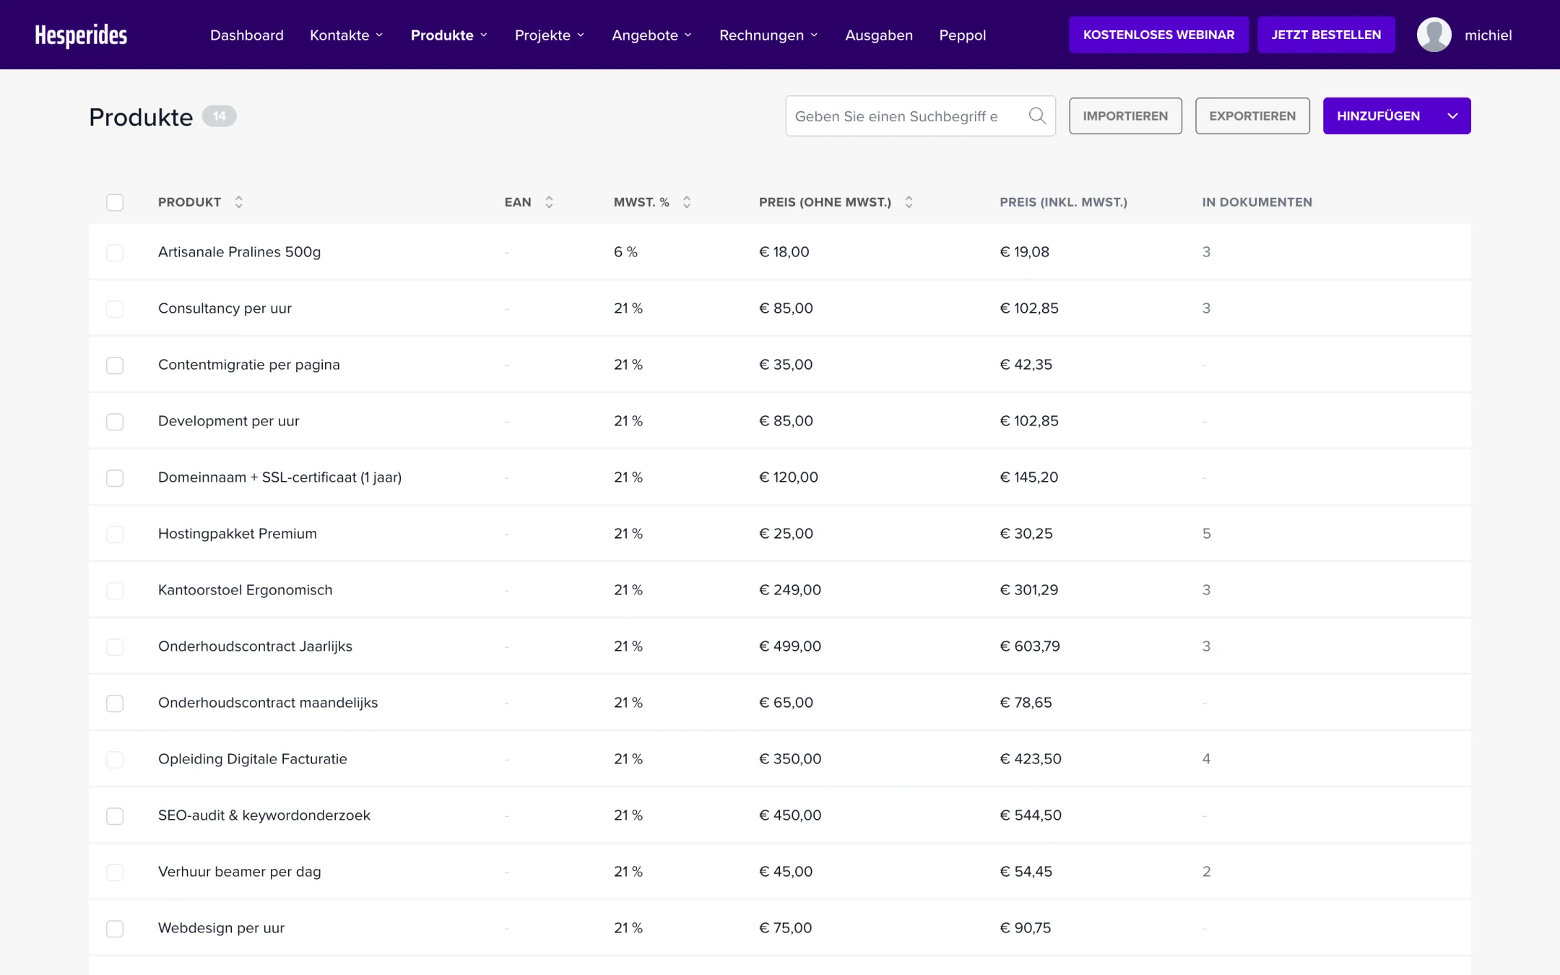Open the Hinzufügen dropdown arrow

(x=1452, y=116)
